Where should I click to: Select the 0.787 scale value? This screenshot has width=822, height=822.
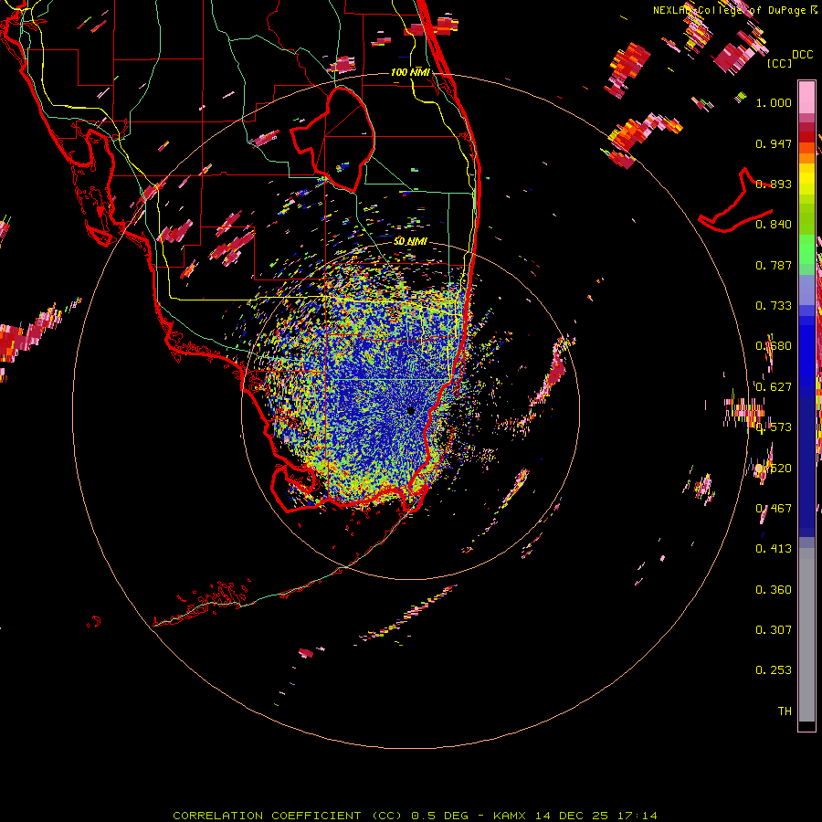774,265
